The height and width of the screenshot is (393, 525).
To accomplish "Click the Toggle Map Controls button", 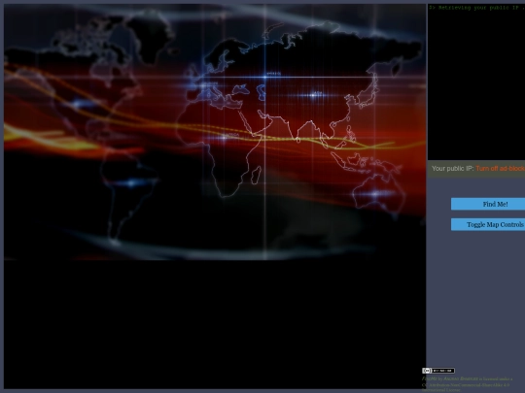I will tap(488, 224).
